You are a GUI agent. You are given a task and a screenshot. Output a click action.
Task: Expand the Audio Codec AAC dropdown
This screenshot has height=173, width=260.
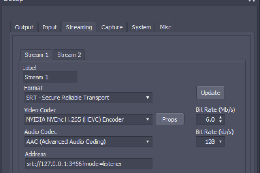tap(88, 141)
